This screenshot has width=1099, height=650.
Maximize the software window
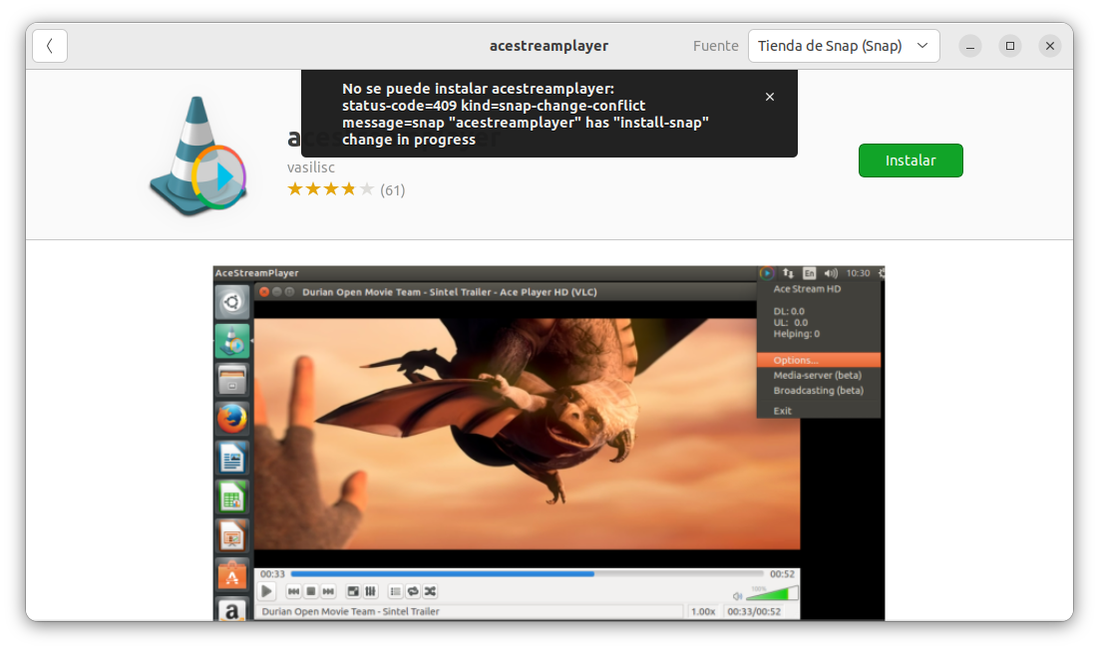[1010, 46]
